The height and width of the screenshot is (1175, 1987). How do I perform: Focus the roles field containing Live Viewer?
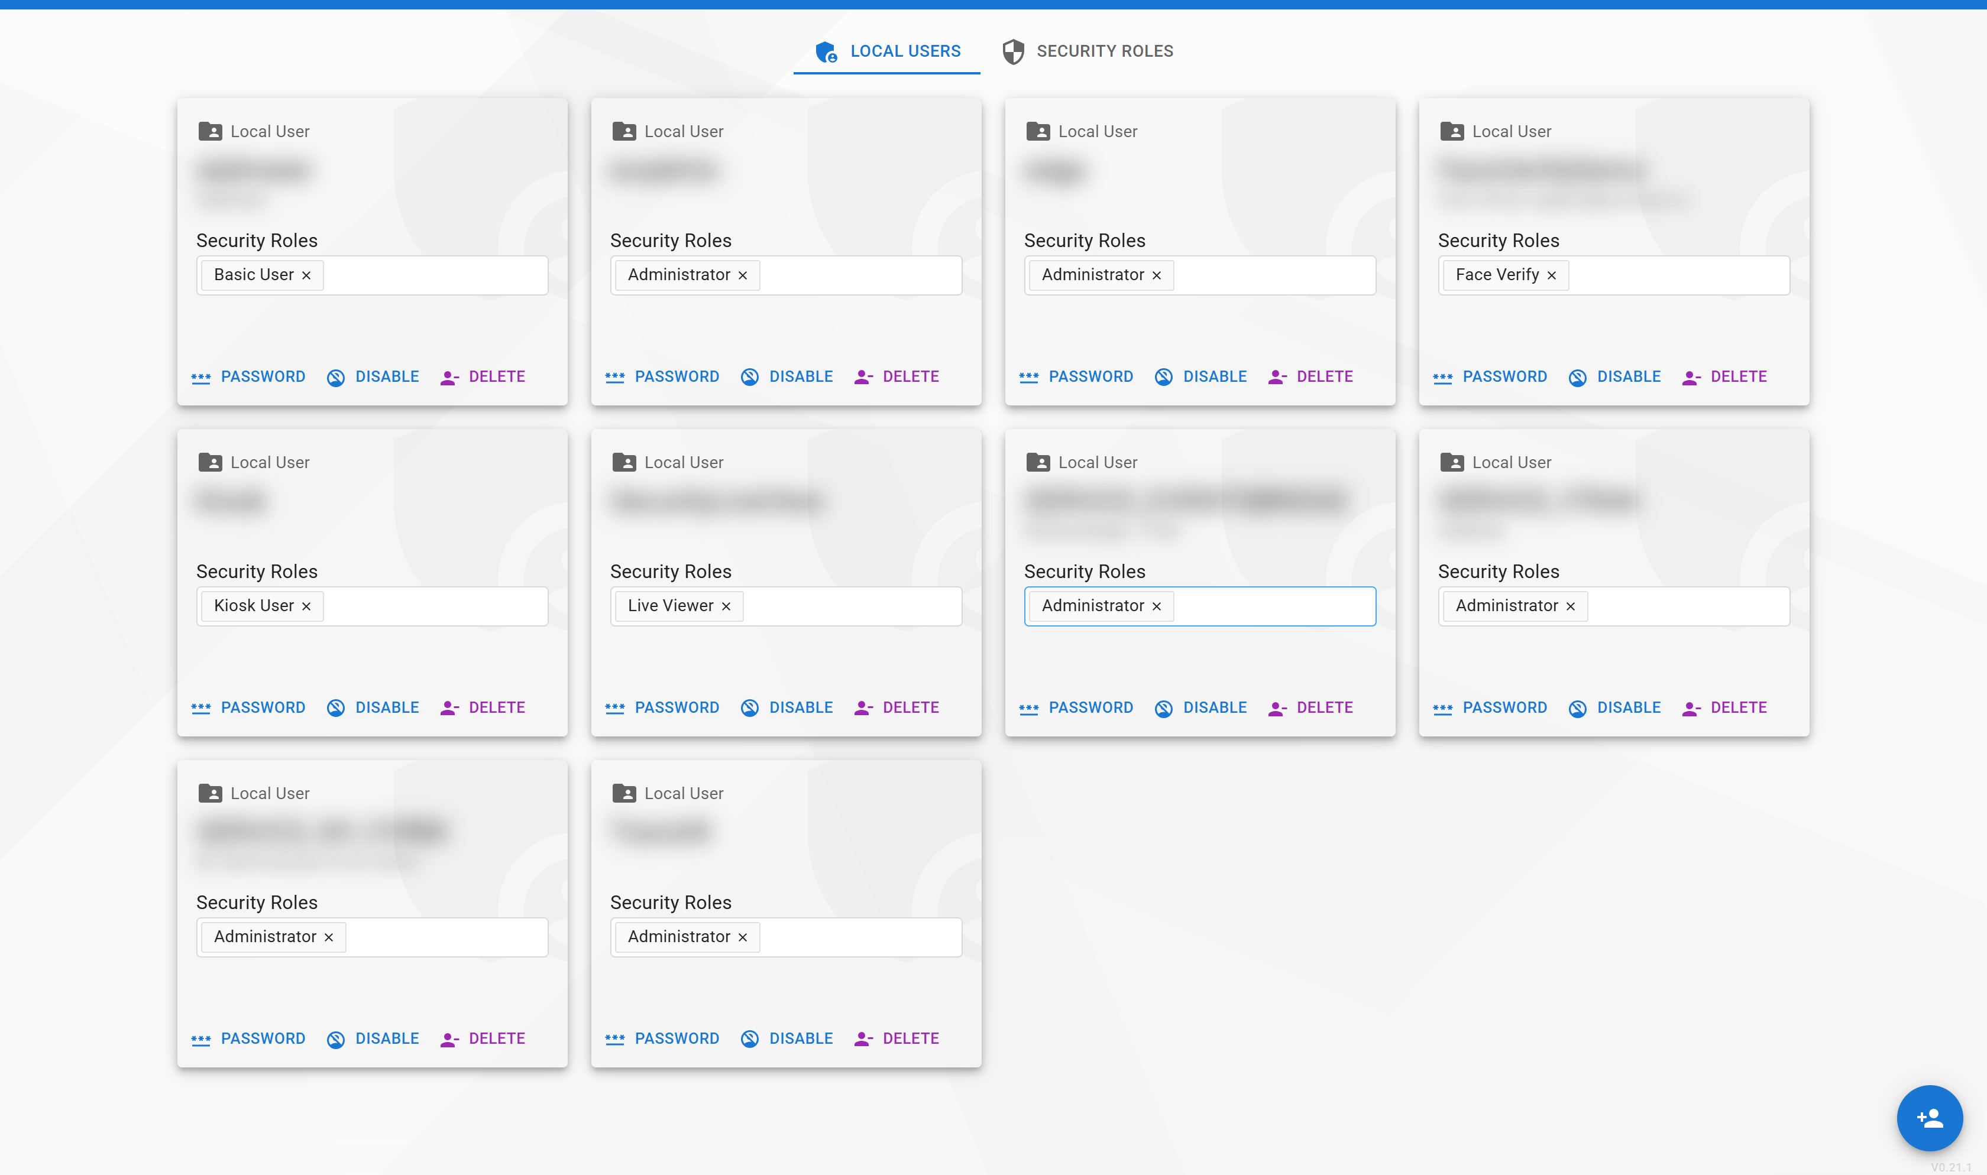point(787,606)
